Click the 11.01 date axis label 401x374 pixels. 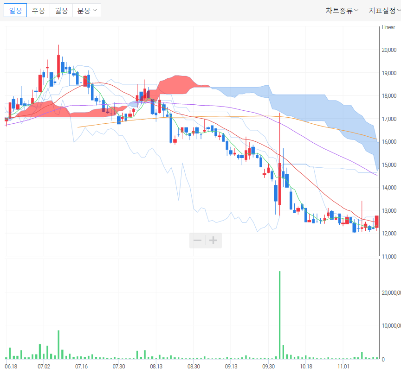(343, 366)
